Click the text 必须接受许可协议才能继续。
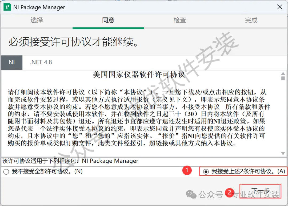The image size is (288, 206). (73, 42)
